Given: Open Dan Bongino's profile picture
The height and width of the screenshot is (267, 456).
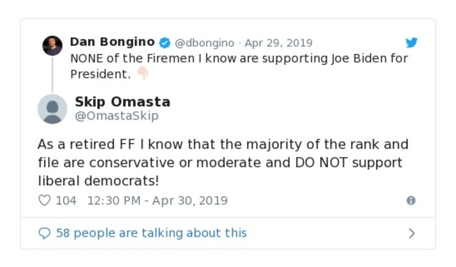Looking at the screenshot, I should [x=52, y=46].
